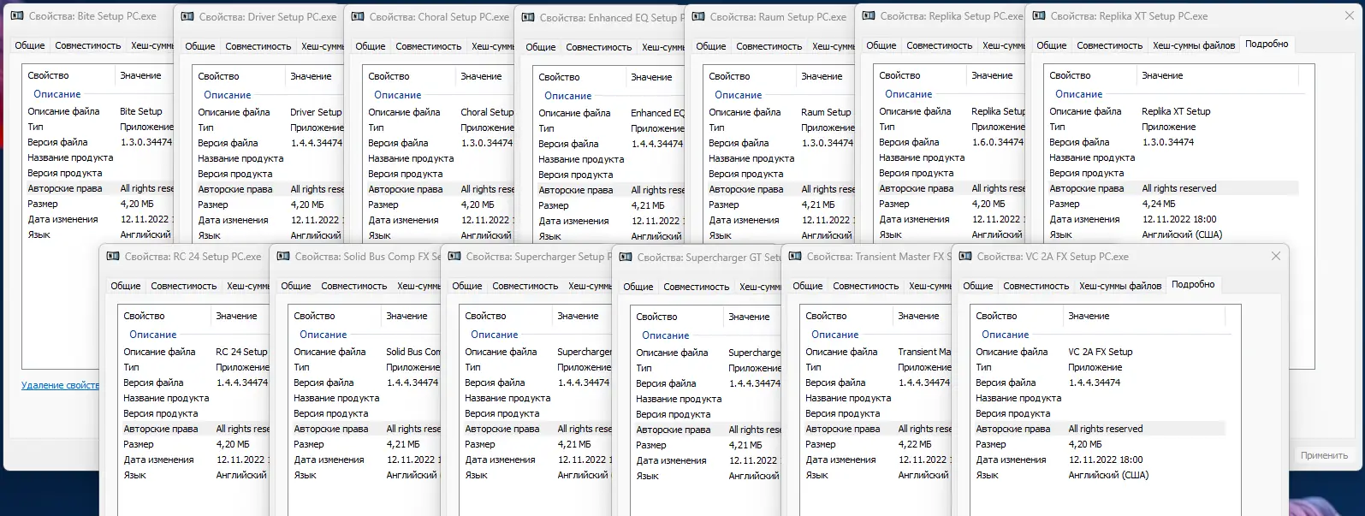
Task: Click Свойство column header in Replika XT window
Action: pos(1090,75)
